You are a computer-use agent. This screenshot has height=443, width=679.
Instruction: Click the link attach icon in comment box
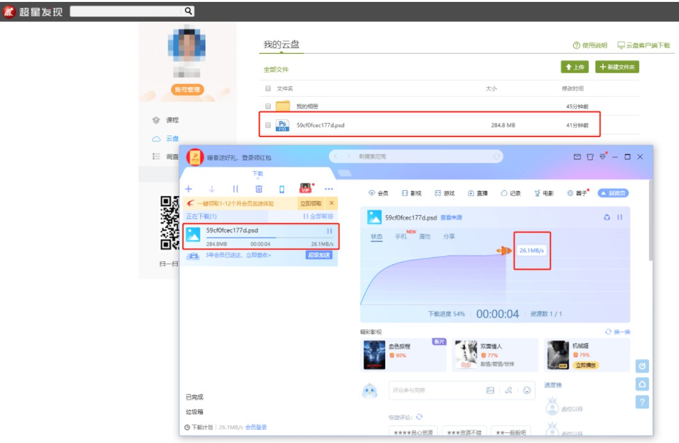(508, 390)
